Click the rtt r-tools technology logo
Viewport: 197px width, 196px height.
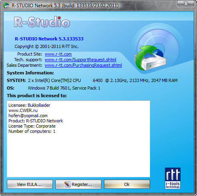click(x=173, y=178)
